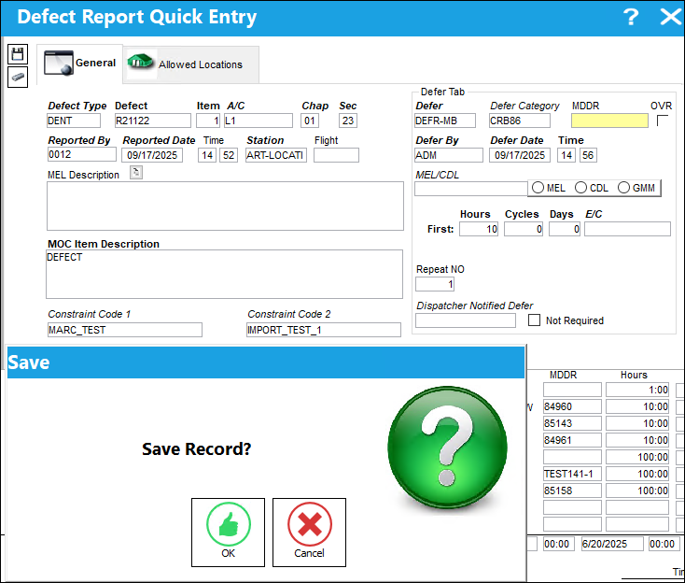Image resolution: width=685 pixels, height=583 pixels.
Task: Click the Defer By field ADM
Action: point(449,155)
